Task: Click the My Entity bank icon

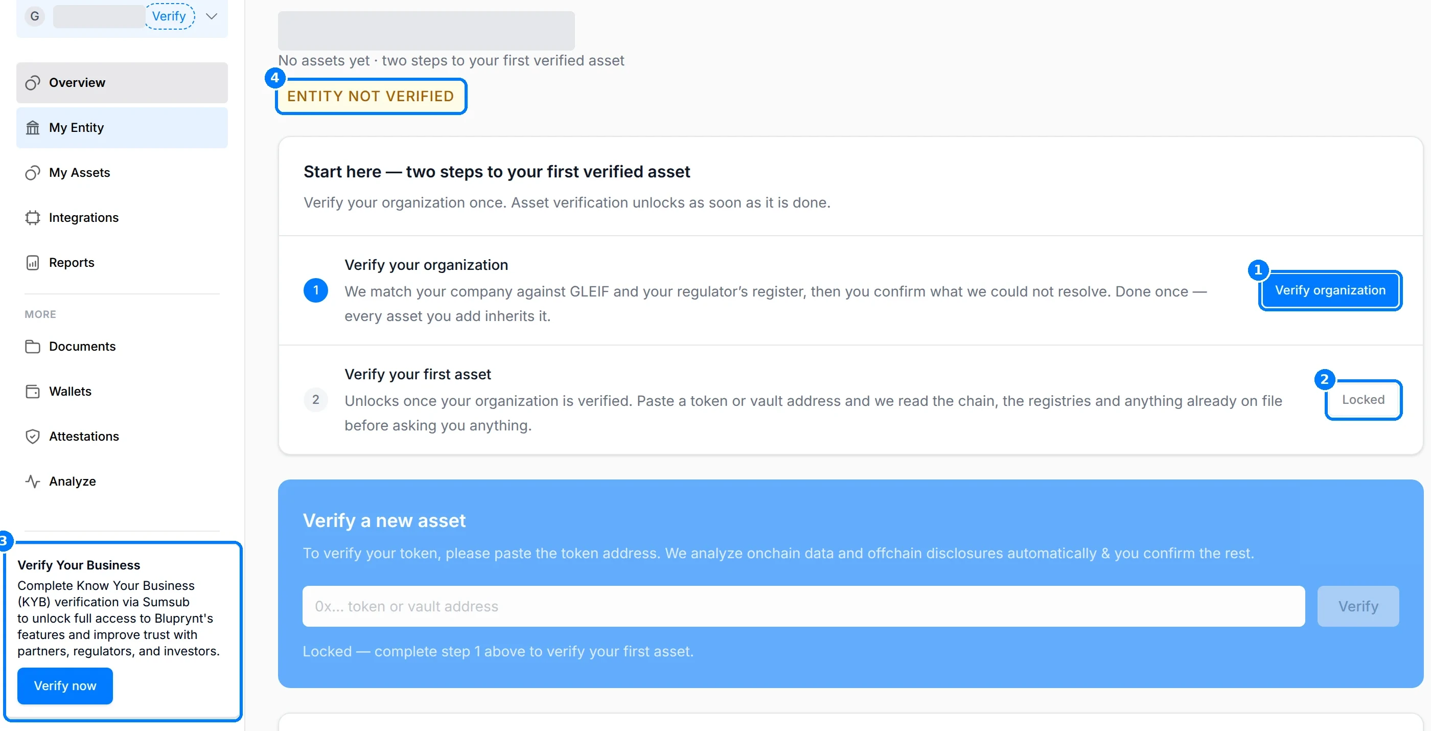Action: coord(33,128)
